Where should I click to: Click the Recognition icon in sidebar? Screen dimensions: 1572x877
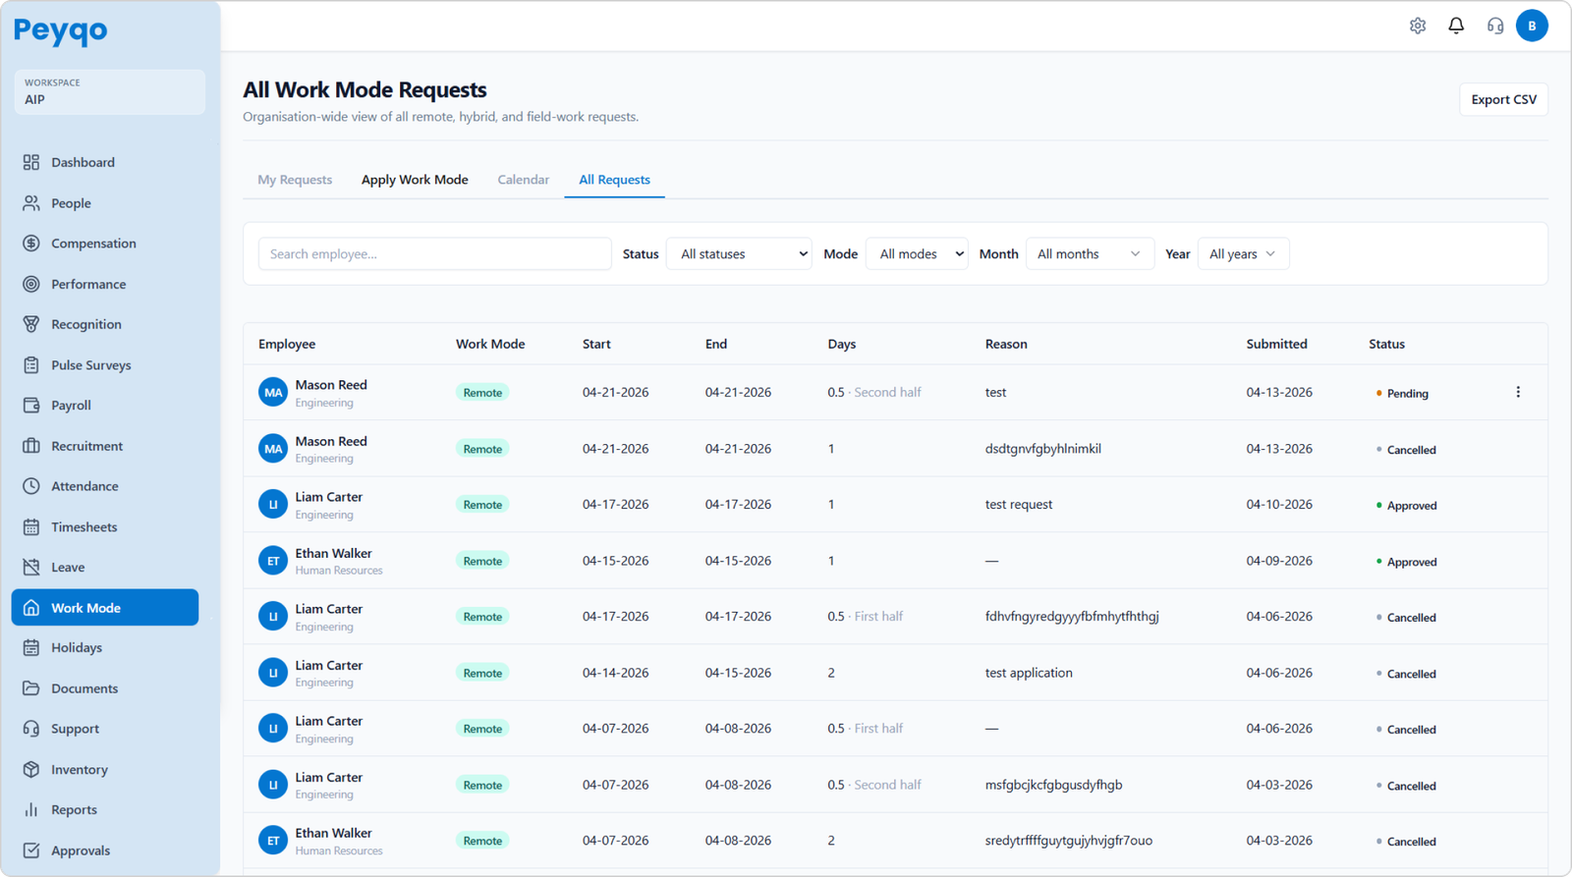click(31, 324)
